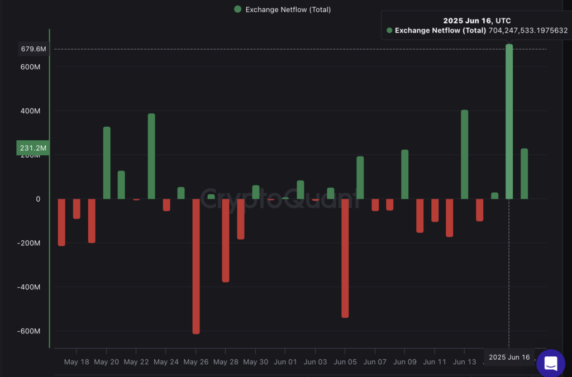The image size is (572, 377).
Task: Click the Jun 07 axis date label
Action: tap(375, 362)
